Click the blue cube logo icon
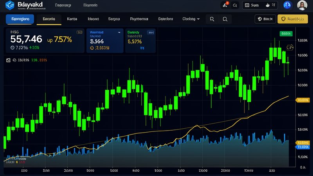Screen dimensions: 313x176 coord(10,5)
